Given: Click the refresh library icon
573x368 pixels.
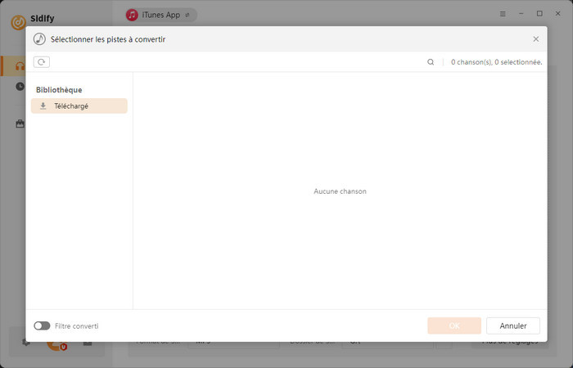Looking at the screenshot, I should [x=41, y=62].
